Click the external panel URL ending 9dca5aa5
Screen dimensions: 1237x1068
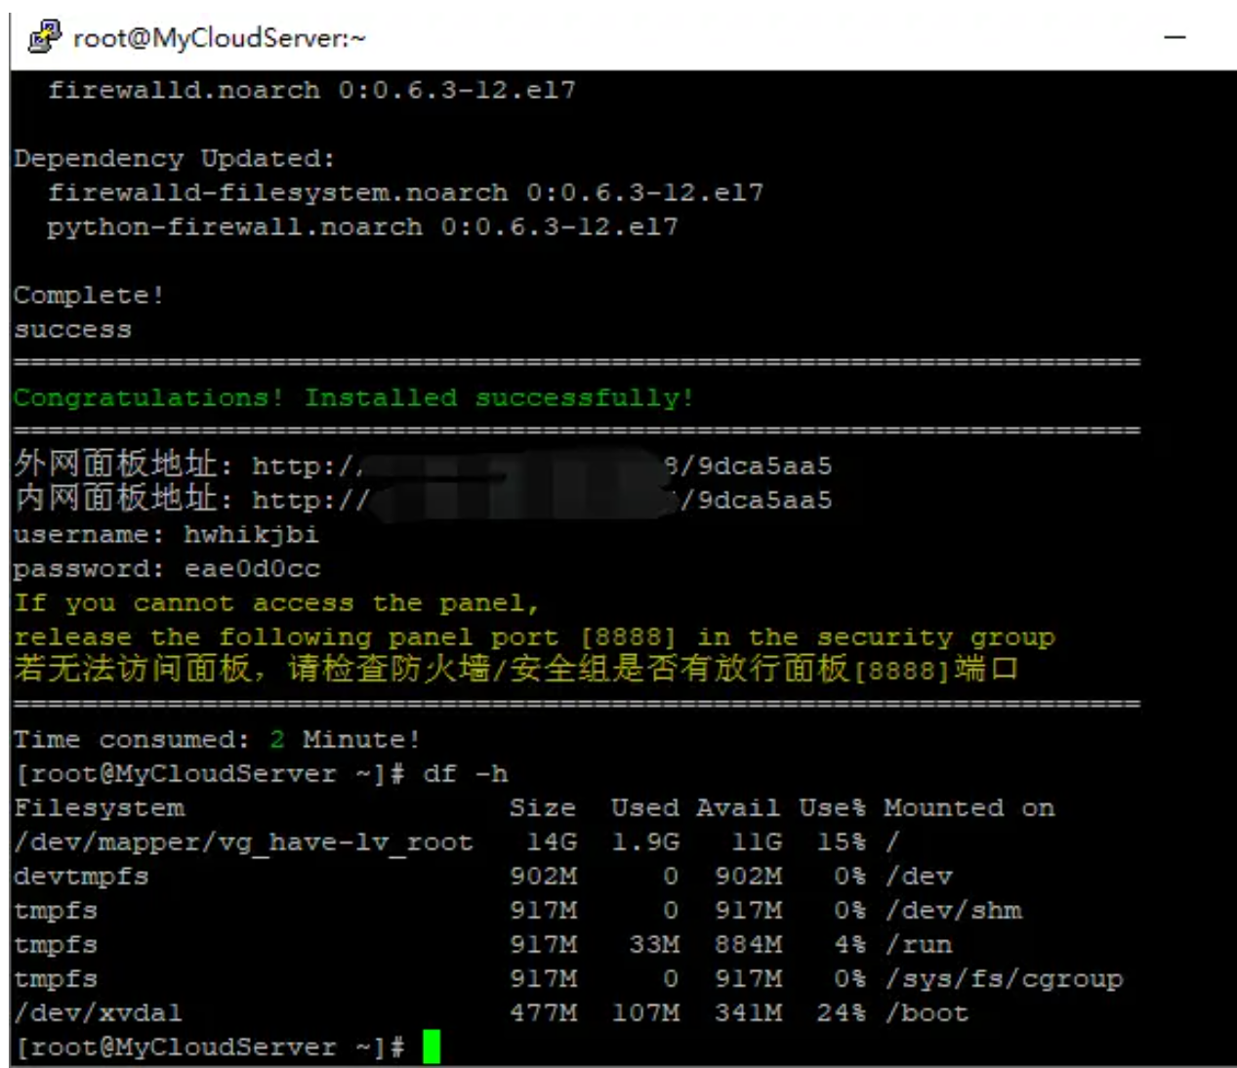click(763, 466)
